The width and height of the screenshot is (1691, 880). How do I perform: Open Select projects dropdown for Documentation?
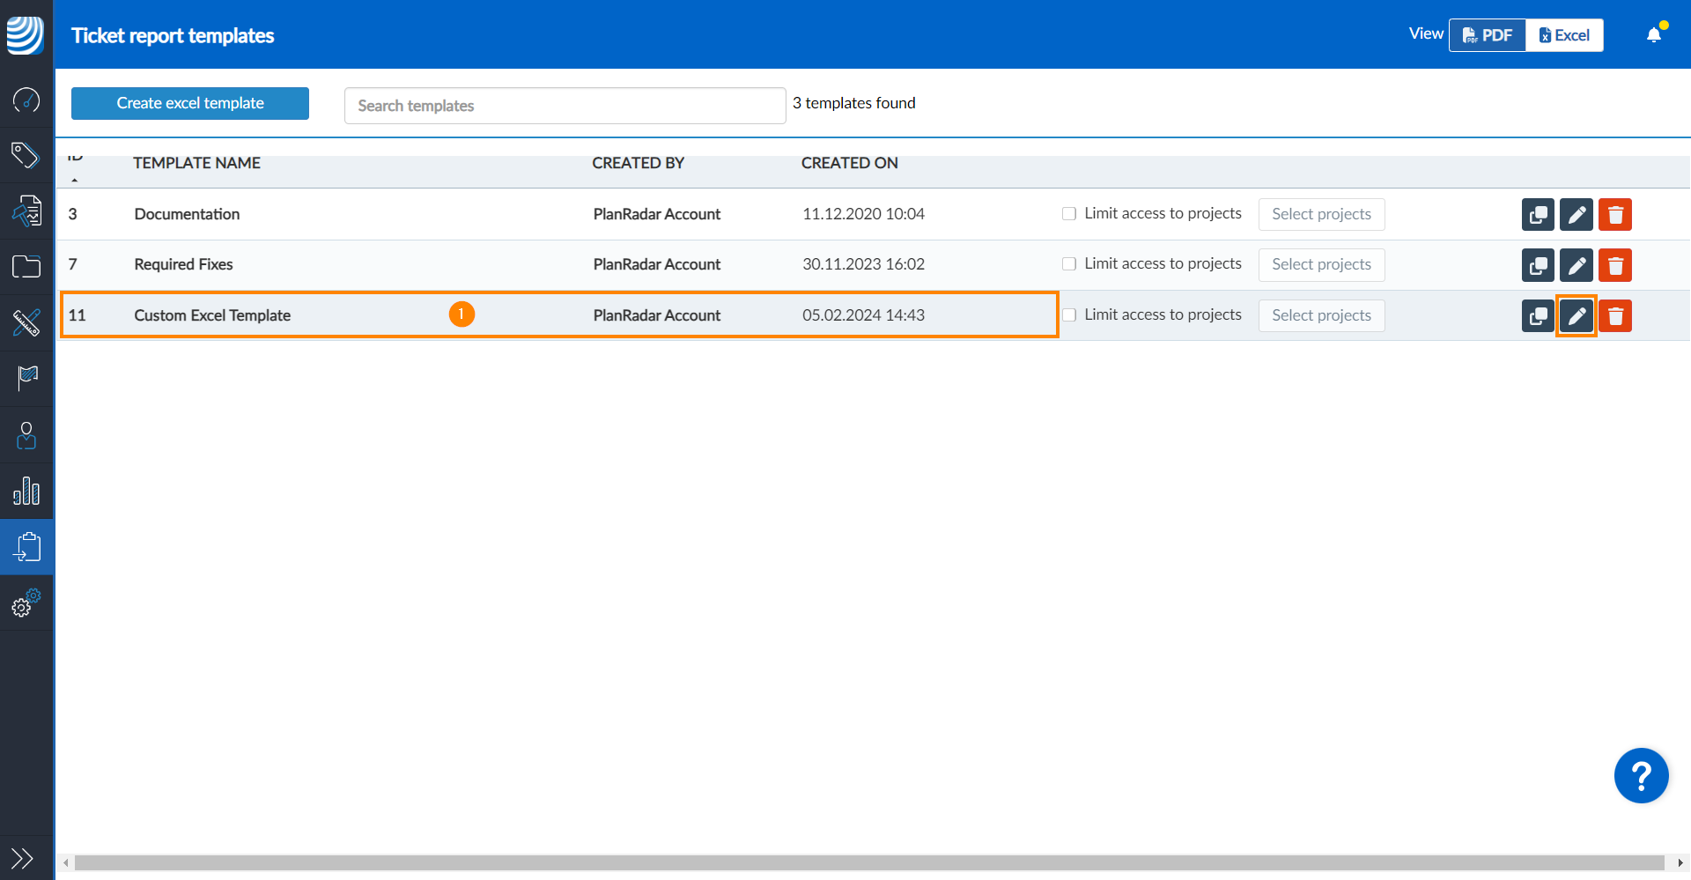pos(1321,214)
